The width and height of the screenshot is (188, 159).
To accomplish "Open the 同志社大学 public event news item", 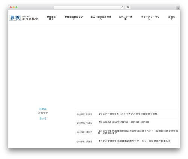I will [138, 132].
